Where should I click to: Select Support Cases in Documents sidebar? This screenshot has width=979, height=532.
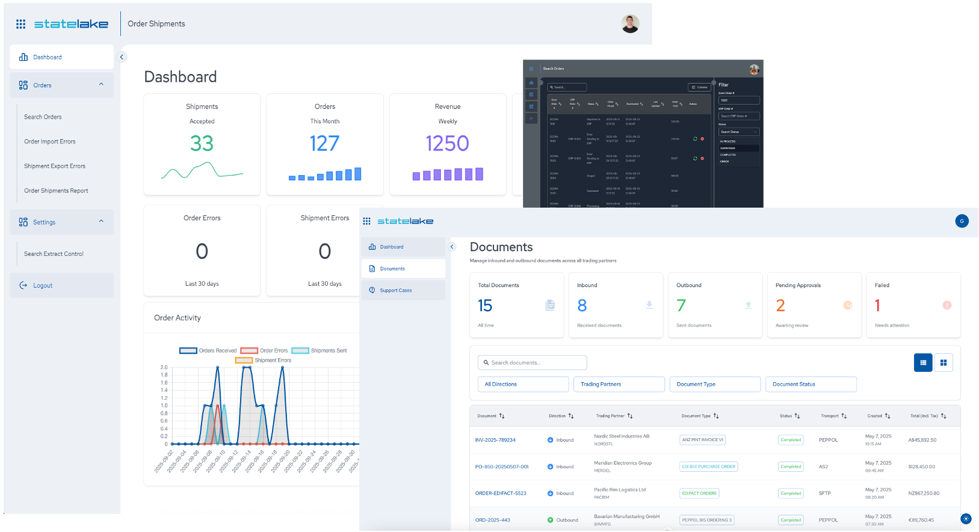[x=395, y=290]
